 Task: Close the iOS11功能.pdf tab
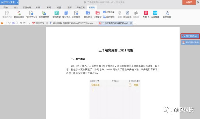(131, 23)
